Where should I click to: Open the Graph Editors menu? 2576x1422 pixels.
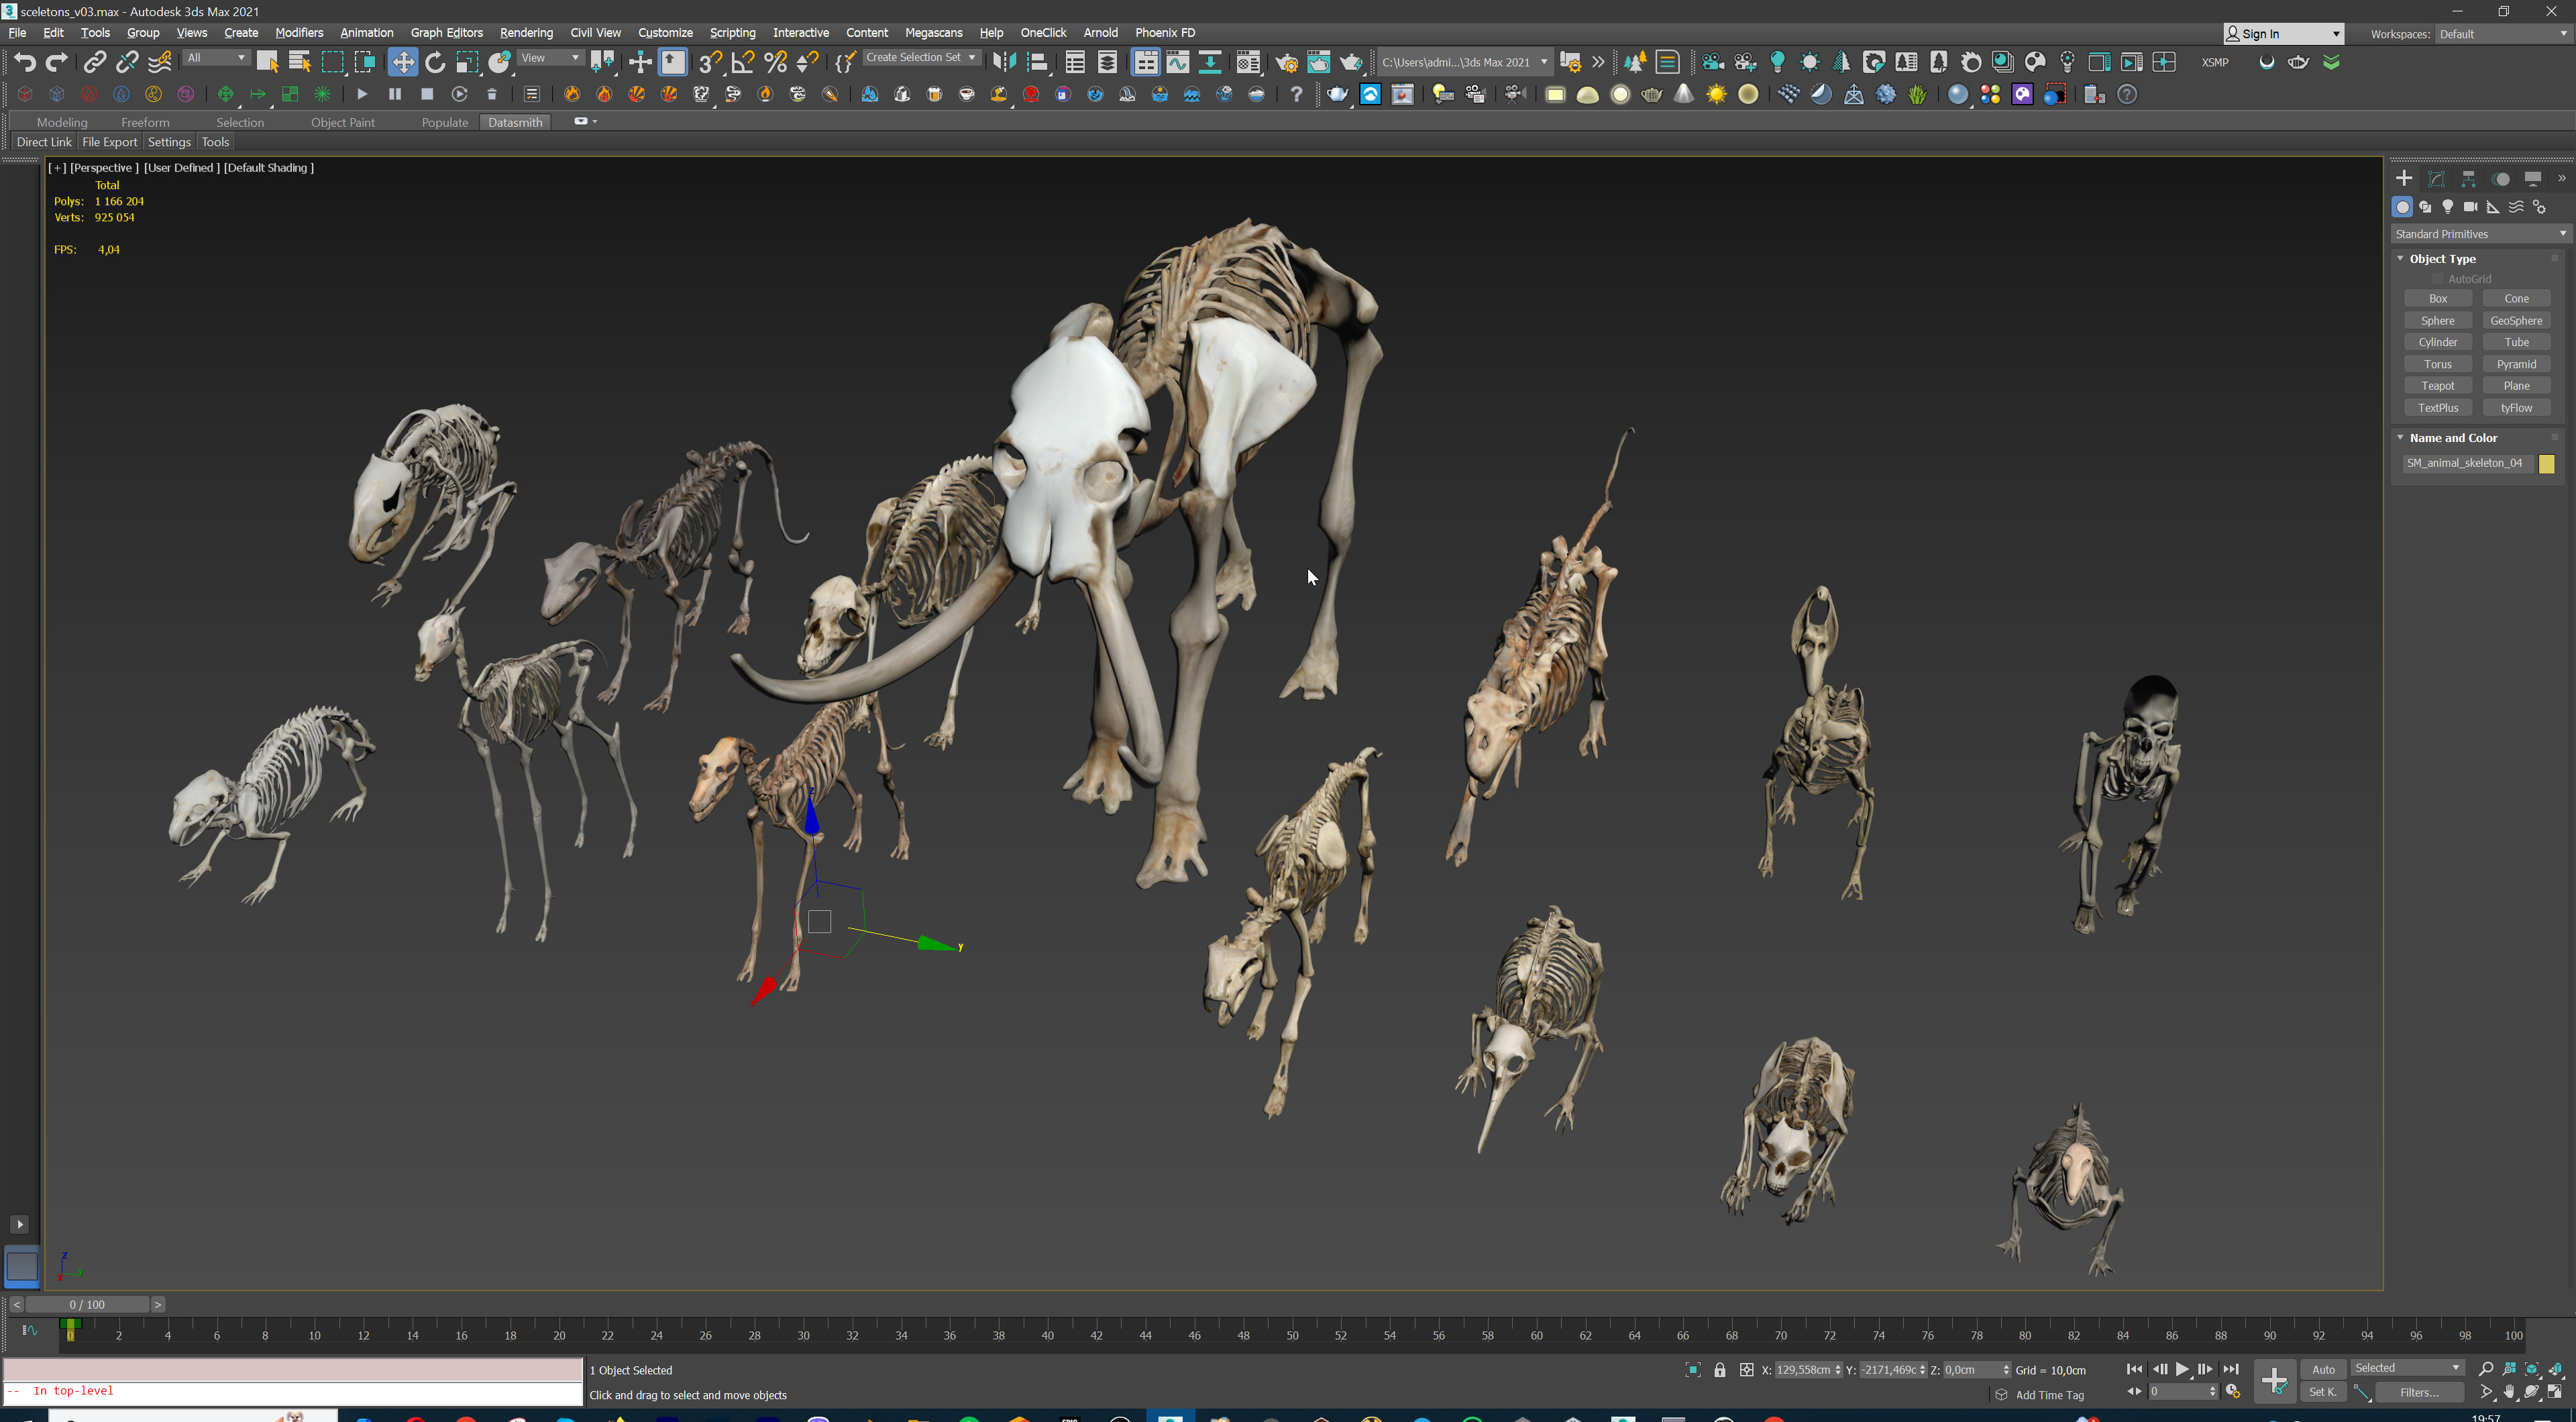(x=446, y=33)
